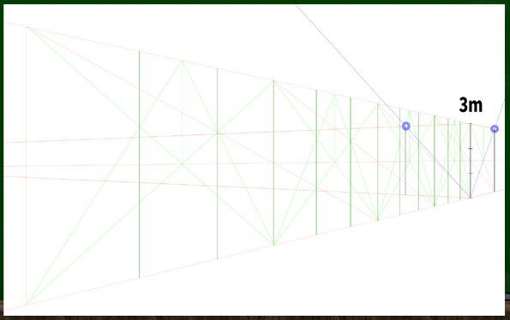
Task: Select the short blue line rising from right marker
Action: (500, 115)
